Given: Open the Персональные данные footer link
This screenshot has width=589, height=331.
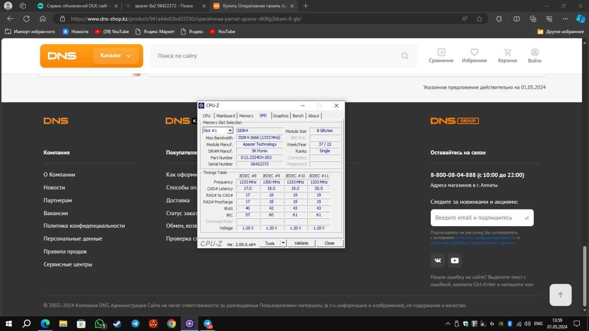Looking at the screenshot, I should (73, 239).
